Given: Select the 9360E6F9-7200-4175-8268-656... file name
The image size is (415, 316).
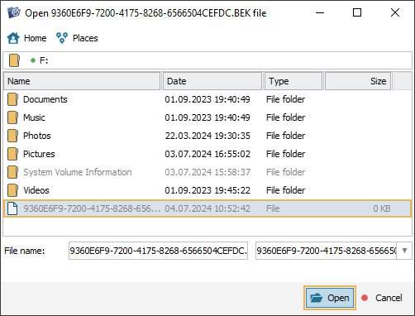Looking at the screenshot, I should tap(92, 208).
